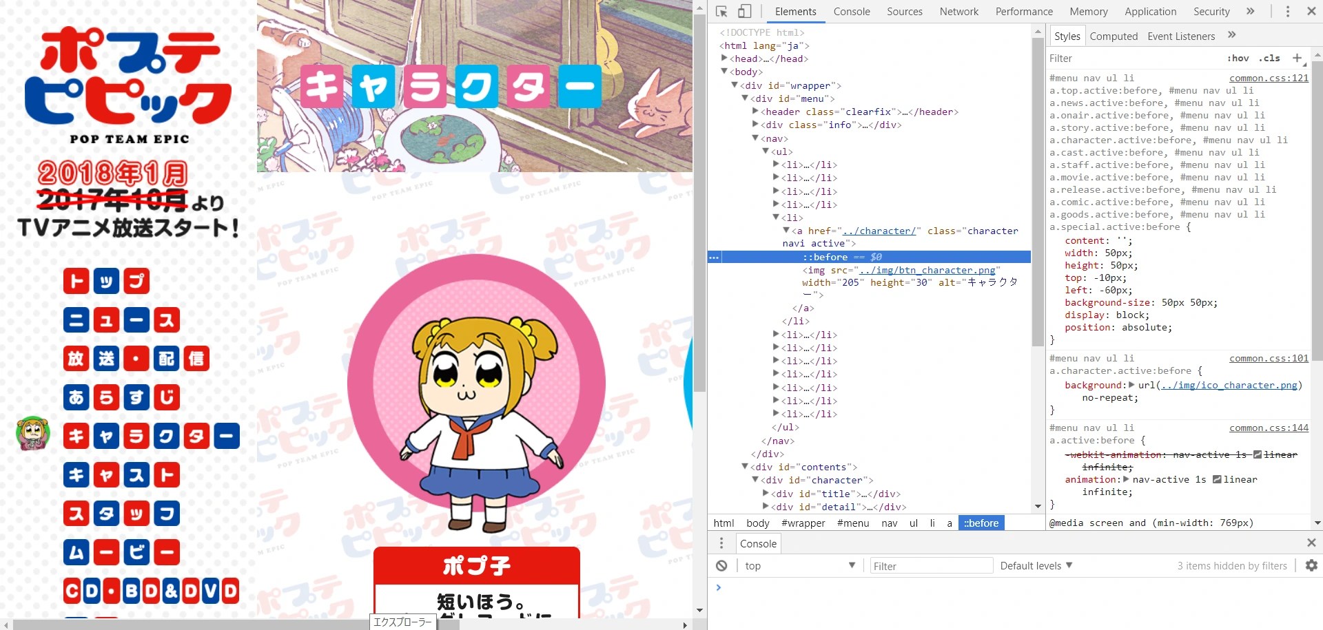
Task: Open easing editor on struck-through -webkit-animation
Action: [1258, 454]
